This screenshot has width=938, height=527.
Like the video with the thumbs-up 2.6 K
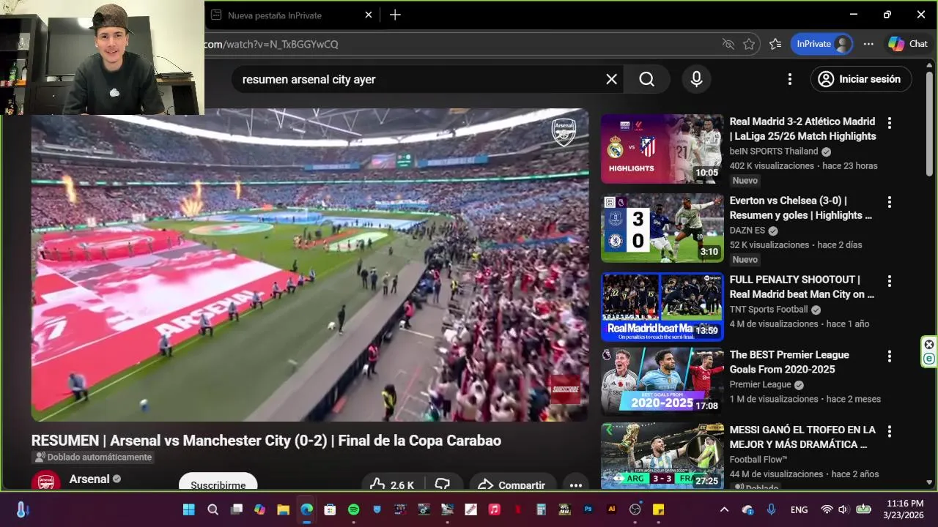pos(392,485)
